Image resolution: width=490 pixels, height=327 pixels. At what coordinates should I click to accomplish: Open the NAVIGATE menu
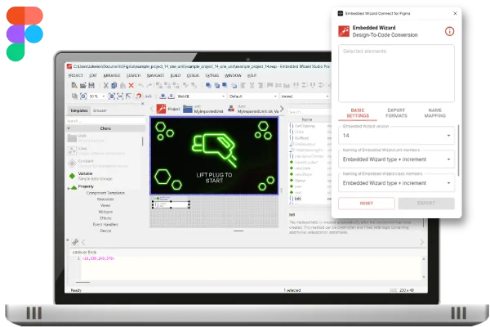[155, 75]
